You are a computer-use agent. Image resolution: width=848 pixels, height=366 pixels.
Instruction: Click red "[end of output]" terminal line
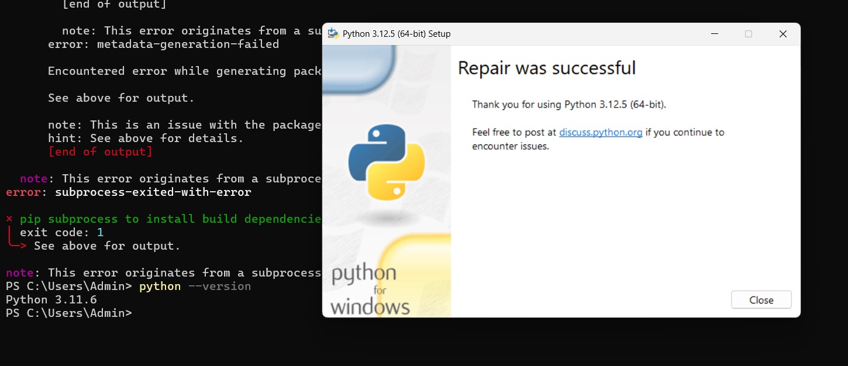pyautogui.click(x=100, y=152)
